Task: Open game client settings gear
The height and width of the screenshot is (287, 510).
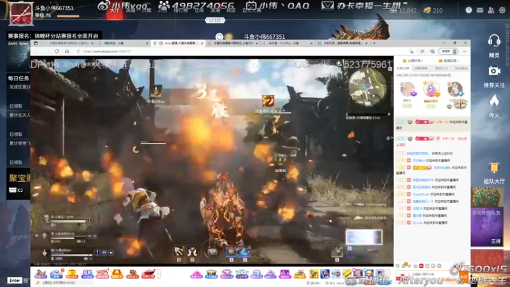Action: coord(502,10)
